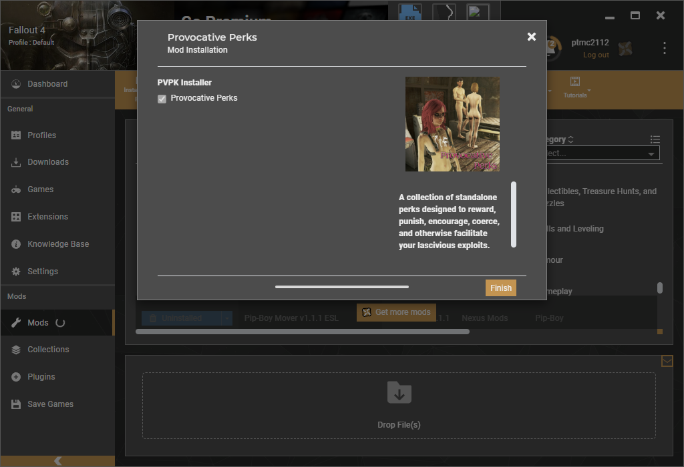Open the Knowledge Base page

tap(57, 244)
